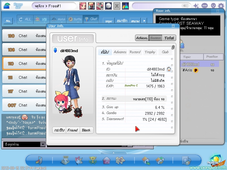Select room 130 Chat row
Screen dimensions: 227x170
tap(25, 36)
